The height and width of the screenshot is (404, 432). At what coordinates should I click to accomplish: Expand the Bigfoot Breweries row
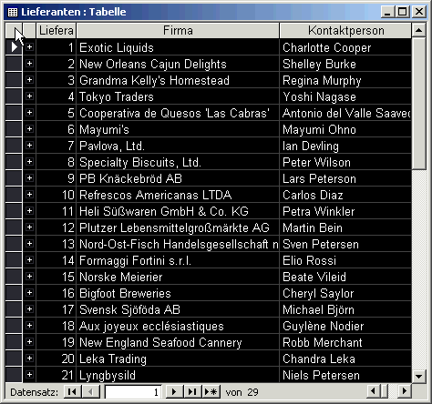point(29,293)
